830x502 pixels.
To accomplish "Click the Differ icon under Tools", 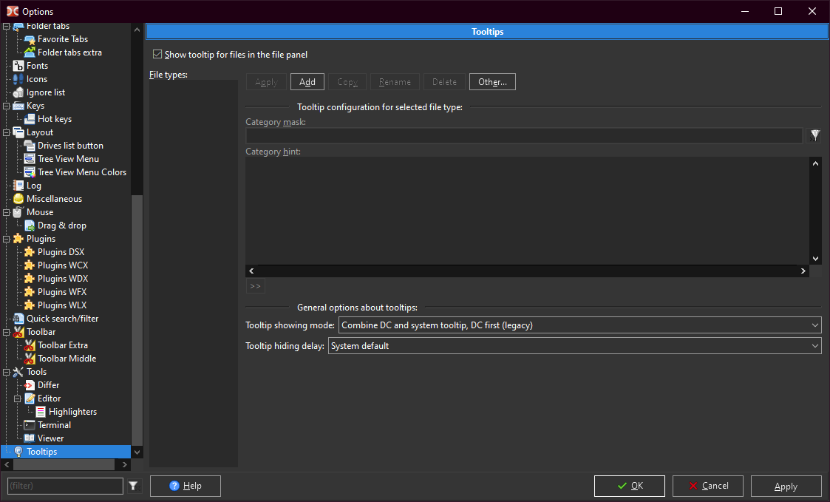I will point(30,385).
